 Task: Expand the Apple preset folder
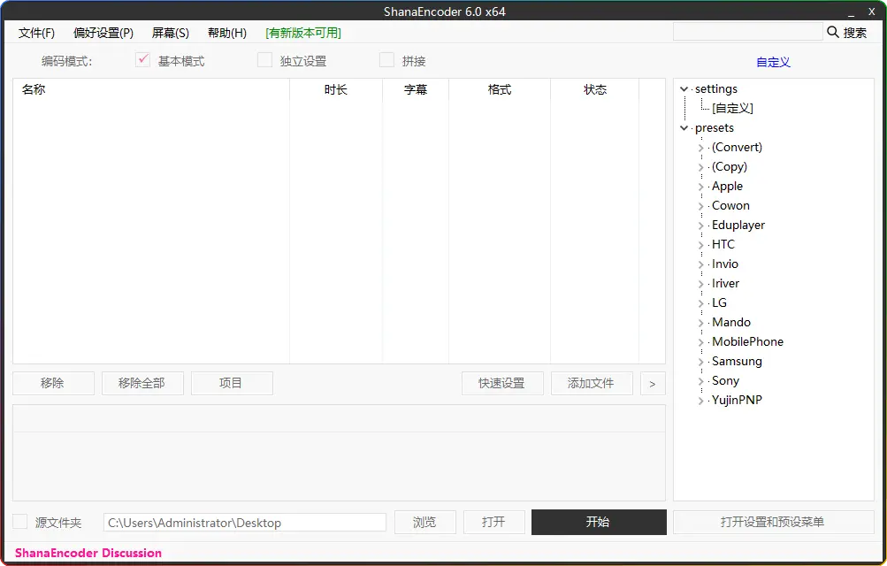(x=701, y=187)
